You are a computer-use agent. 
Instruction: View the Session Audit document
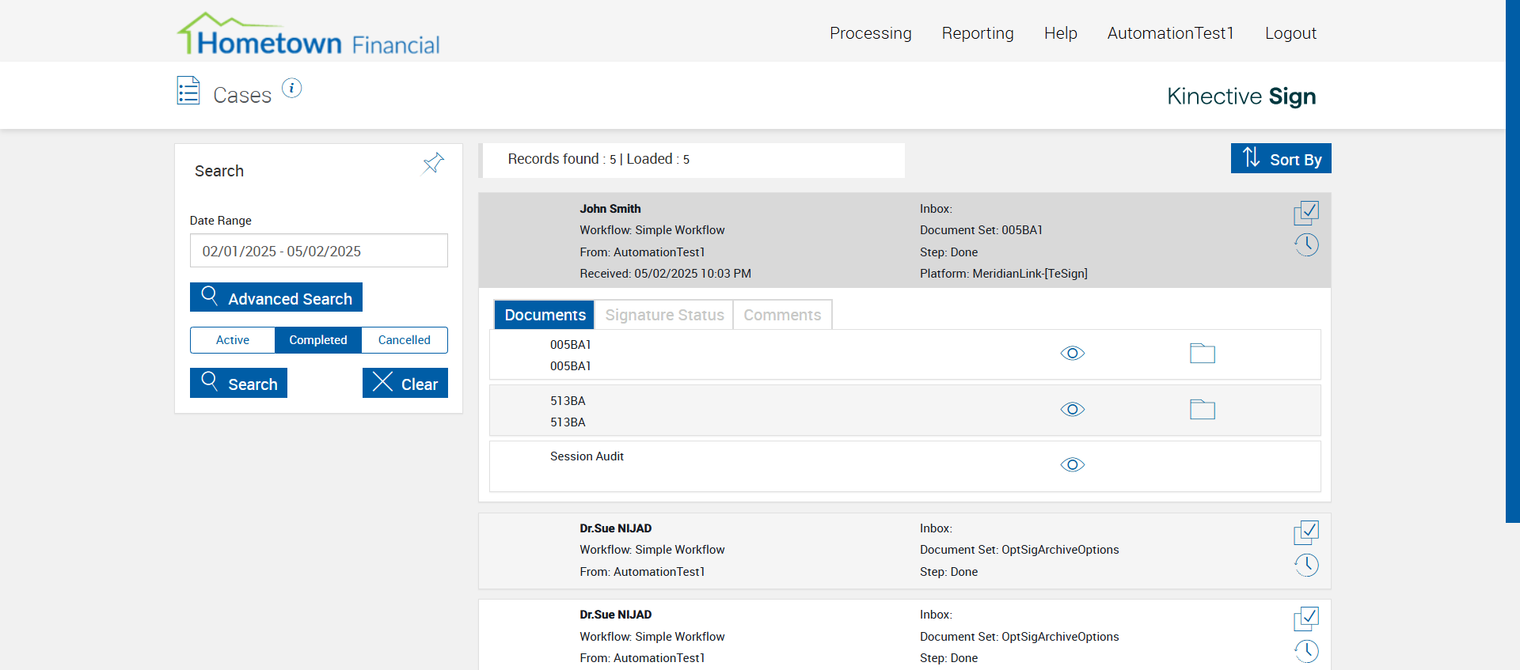tap(1072, 465)
